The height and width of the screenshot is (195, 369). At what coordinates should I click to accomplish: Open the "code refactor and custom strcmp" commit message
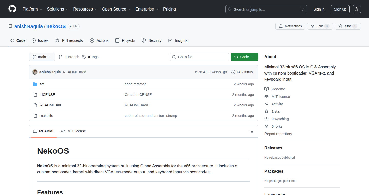[x=151, y=116]
